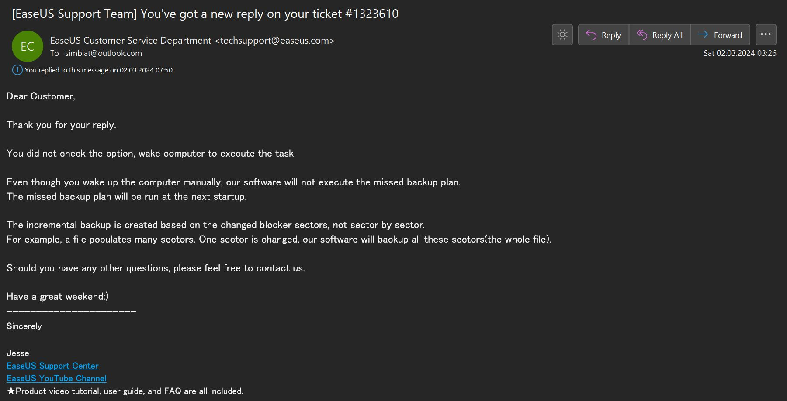Screen dimensions: 787x401
Task: Click the 'You replied to this message' notice
Action: click(x=99, y=70)
